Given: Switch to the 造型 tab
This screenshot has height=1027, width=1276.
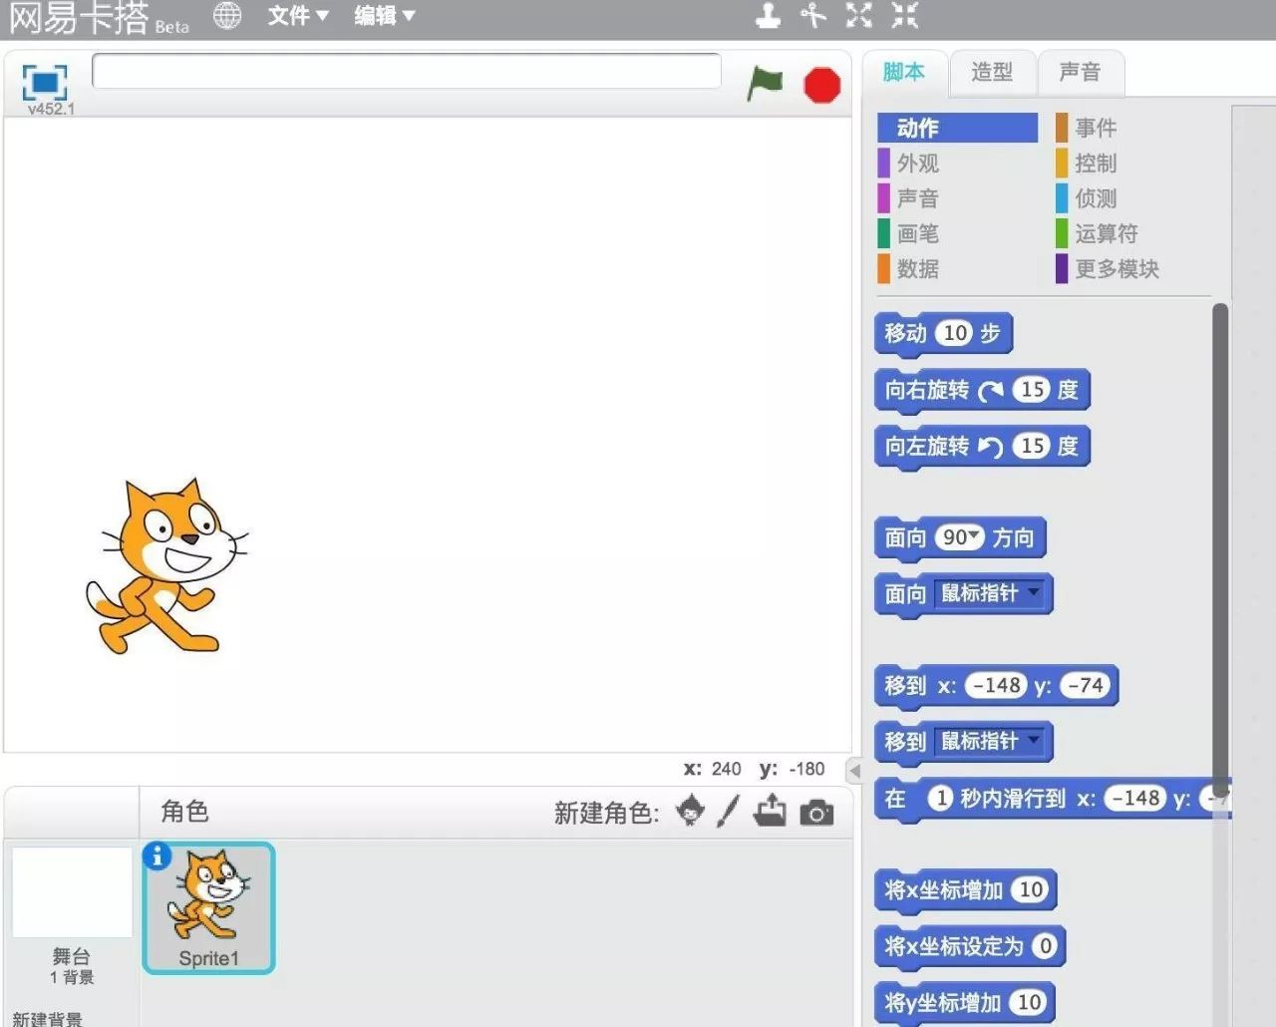Looking at the screenshot, I should click(992, 72).
